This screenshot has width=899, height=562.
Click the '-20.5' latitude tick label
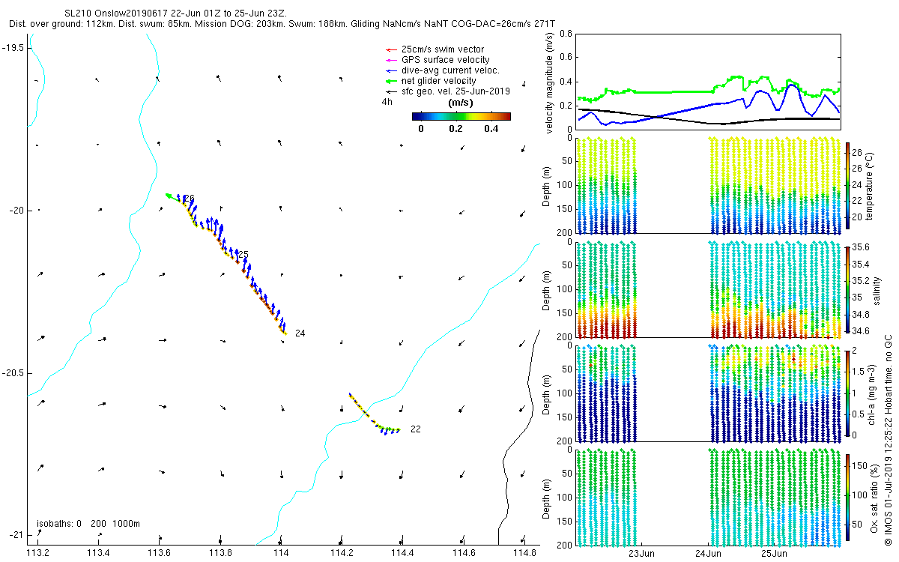coord(13,372)
